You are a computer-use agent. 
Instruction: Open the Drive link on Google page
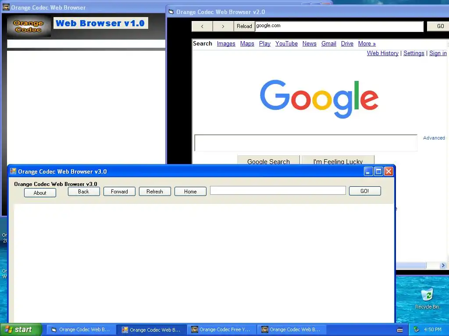[347, 43]
